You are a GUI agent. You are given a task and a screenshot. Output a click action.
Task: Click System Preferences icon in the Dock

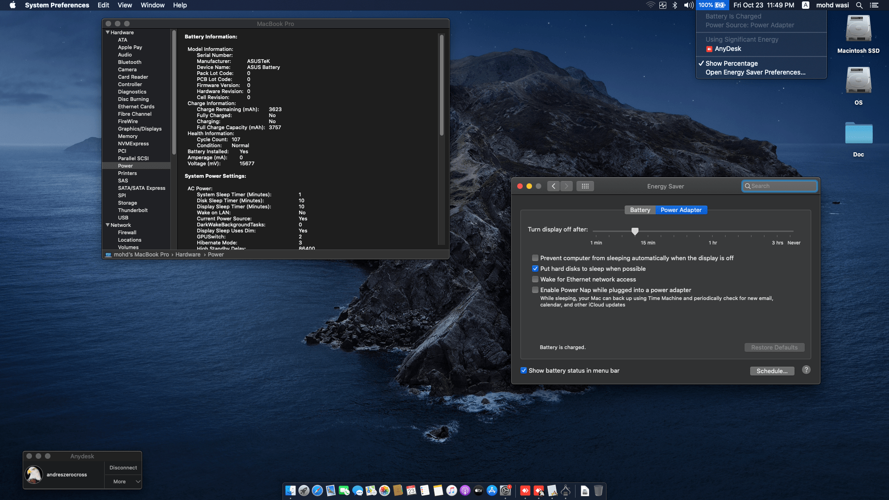[x=505, y=491]
